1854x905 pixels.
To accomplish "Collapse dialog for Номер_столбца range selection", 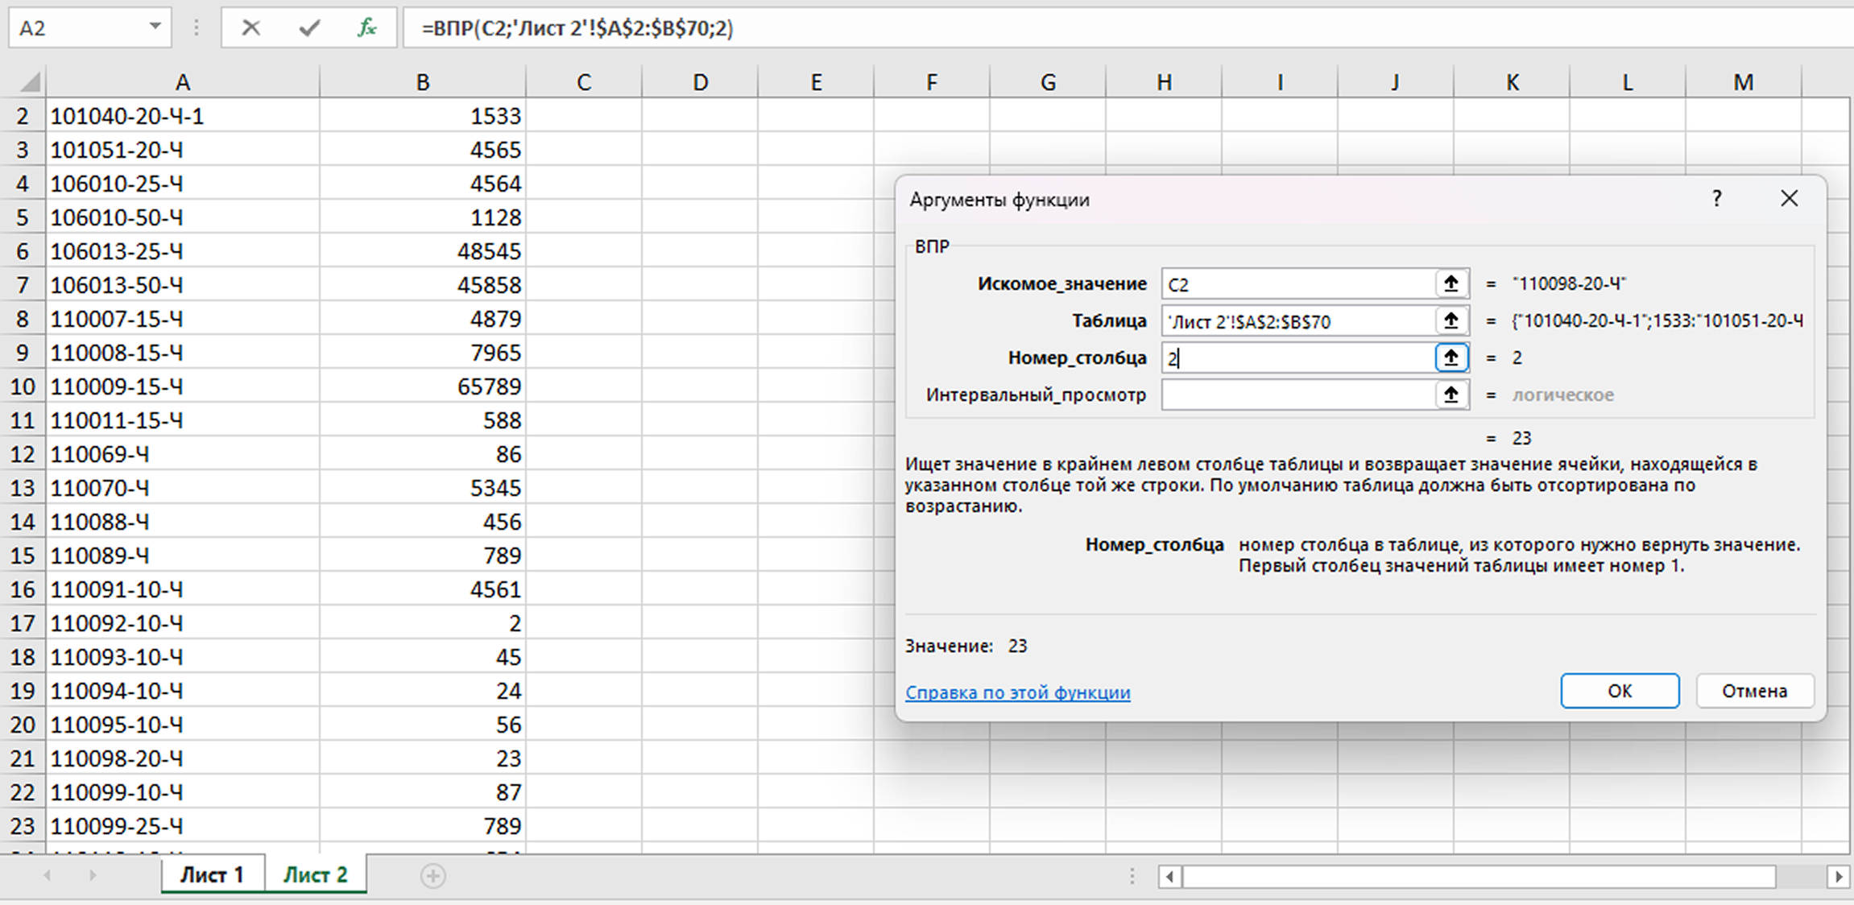I will point(1451,357).
